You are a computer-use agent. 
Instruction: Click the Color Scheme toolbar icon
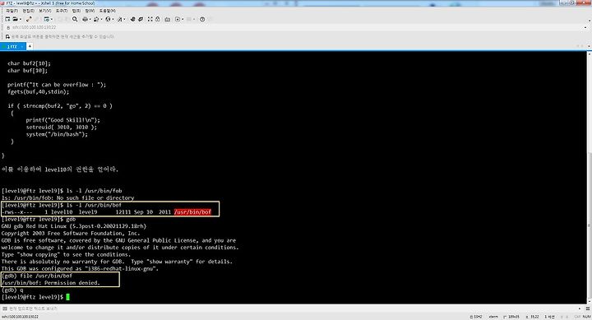pyautogui.click(x=96, y=19)
